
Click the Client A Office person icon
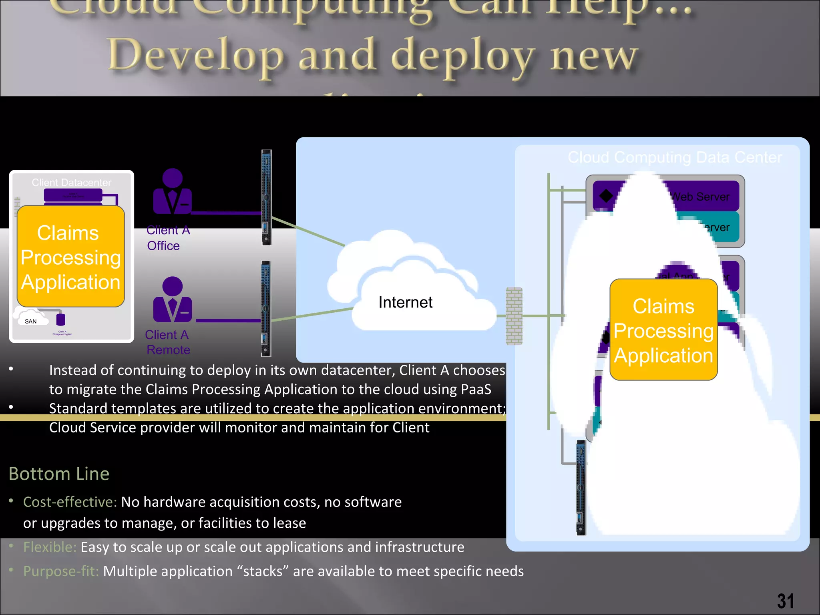point(173,191)
